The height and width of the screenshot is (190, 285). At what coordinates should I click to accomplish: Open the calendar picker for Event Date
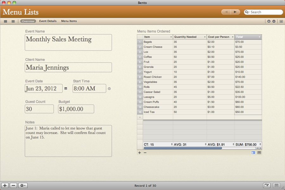click(x=66, y=89)
